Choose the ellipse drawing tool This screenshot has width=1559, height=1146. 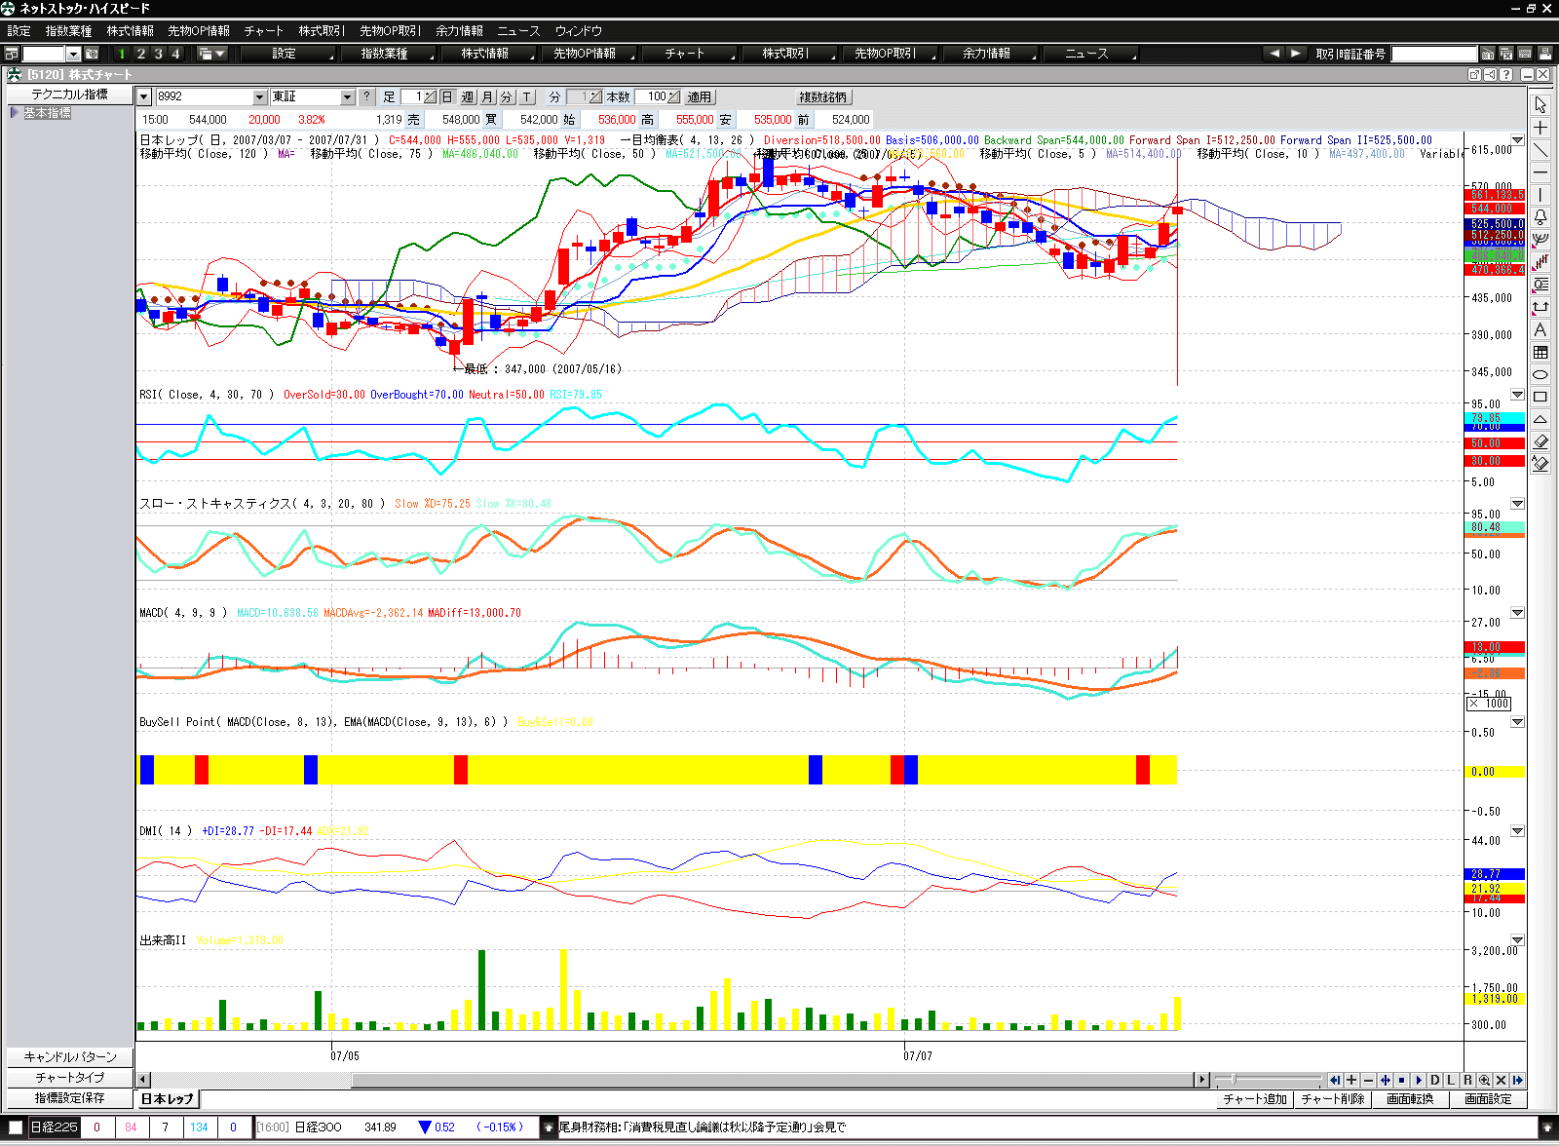pos(1540,374)
